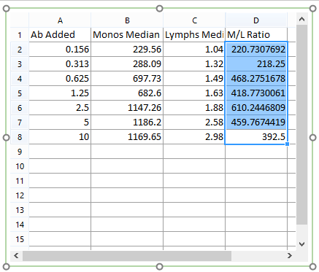Select the cell containing 1147.26

127,108
